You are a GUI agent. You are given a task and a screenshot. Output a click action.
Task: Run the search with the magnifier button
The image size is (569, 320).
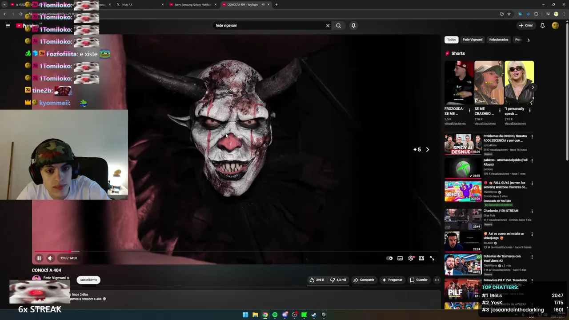click(338, 25)
